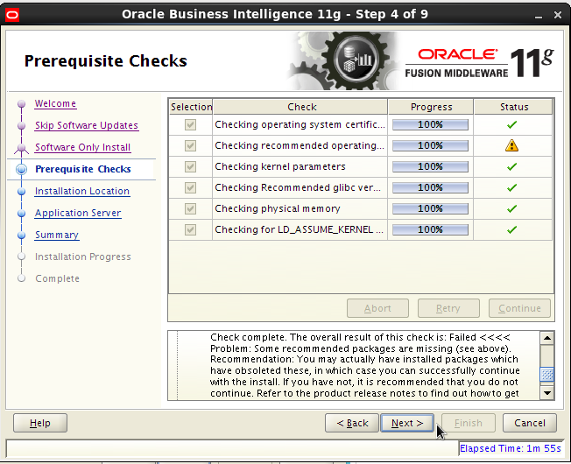Click the Software Only Install step bullet
The width and height of the screenshot is (571, 464).
(22, 147)
